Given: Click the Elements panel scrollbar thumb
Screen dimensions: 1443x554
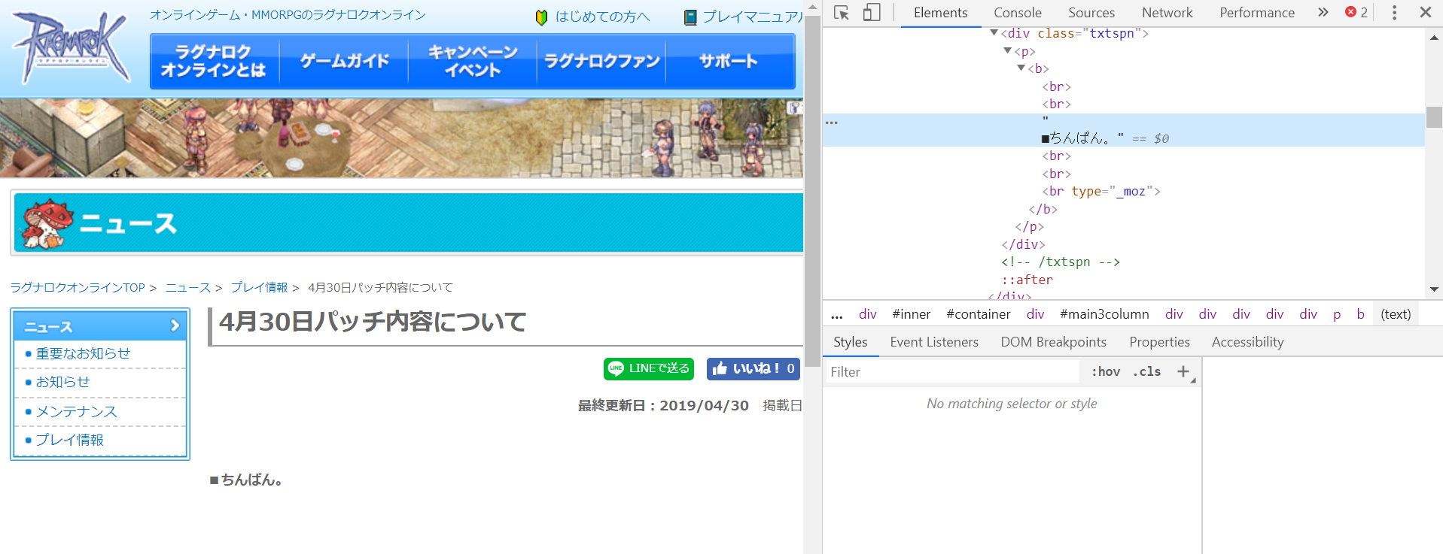Looking at the screenshot, I should click(x=1434, y=117).
